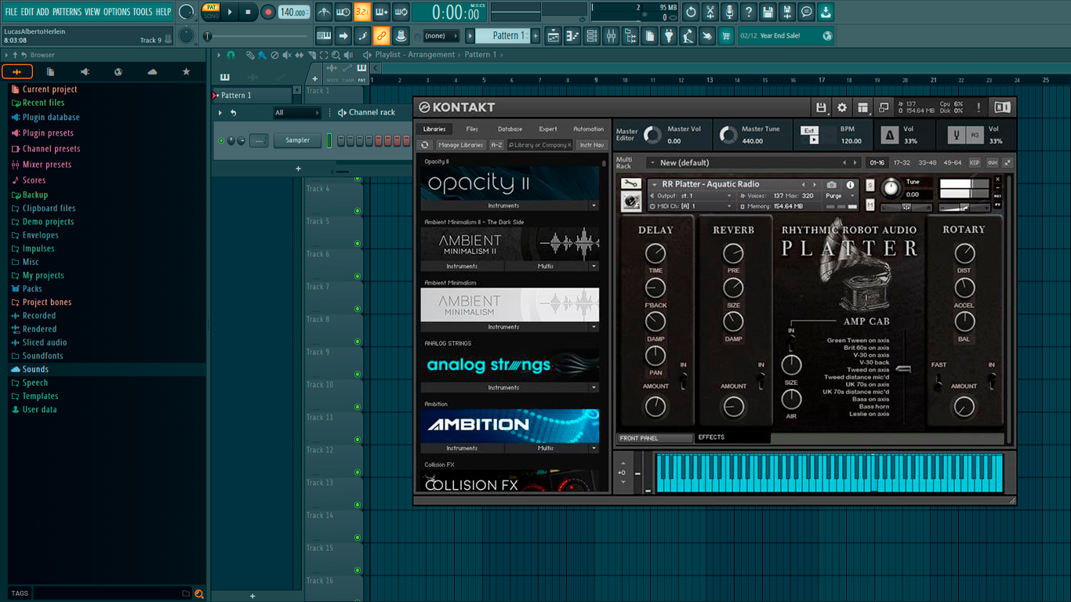
Task: Open the RR Platter instrument name dropdown arrow
Action: (x=654, y=185)
